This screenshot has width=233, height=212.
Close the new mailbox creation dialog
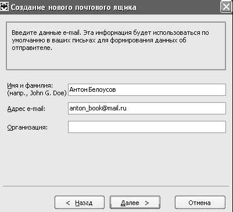(225, 7)
